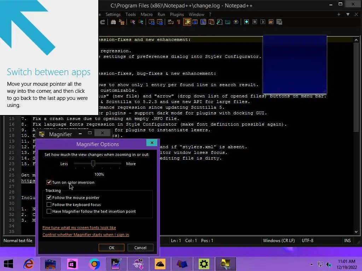362x271 pixels.
Task: Click the Stop Recording macro icon
Action: tap(255, 22)
